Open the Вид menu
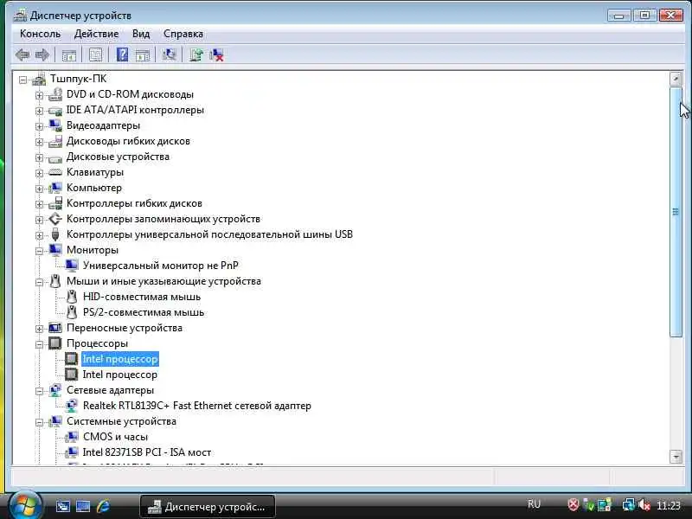 (141, 34)
